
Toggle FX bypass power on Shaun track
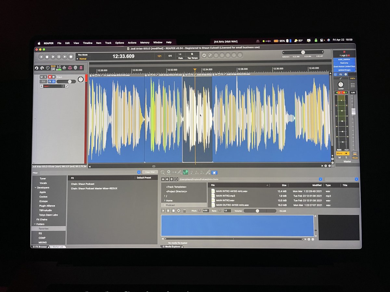(54, 81)
